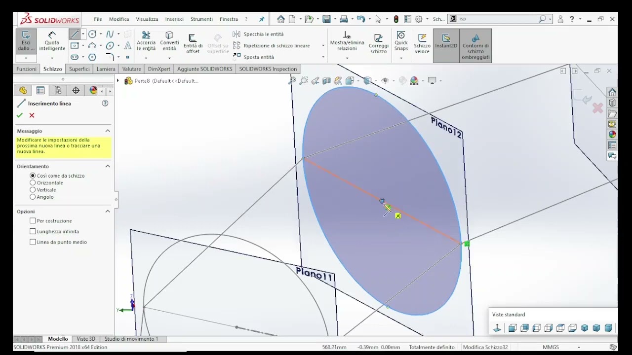Toggle the Instant2D button
This screenshot has height=355, width=632.
click(x=446, y=45)
